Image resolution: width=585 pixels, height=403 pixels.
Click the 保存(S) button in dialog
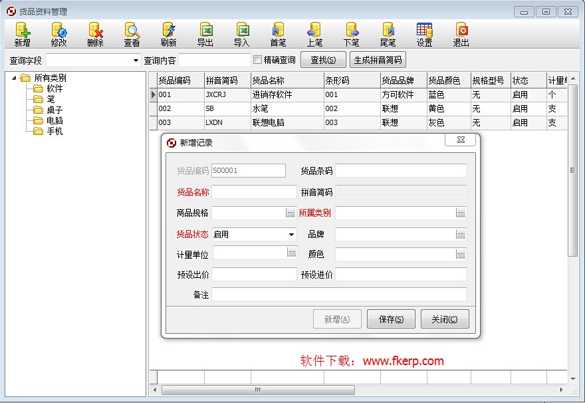pos(391,319)
